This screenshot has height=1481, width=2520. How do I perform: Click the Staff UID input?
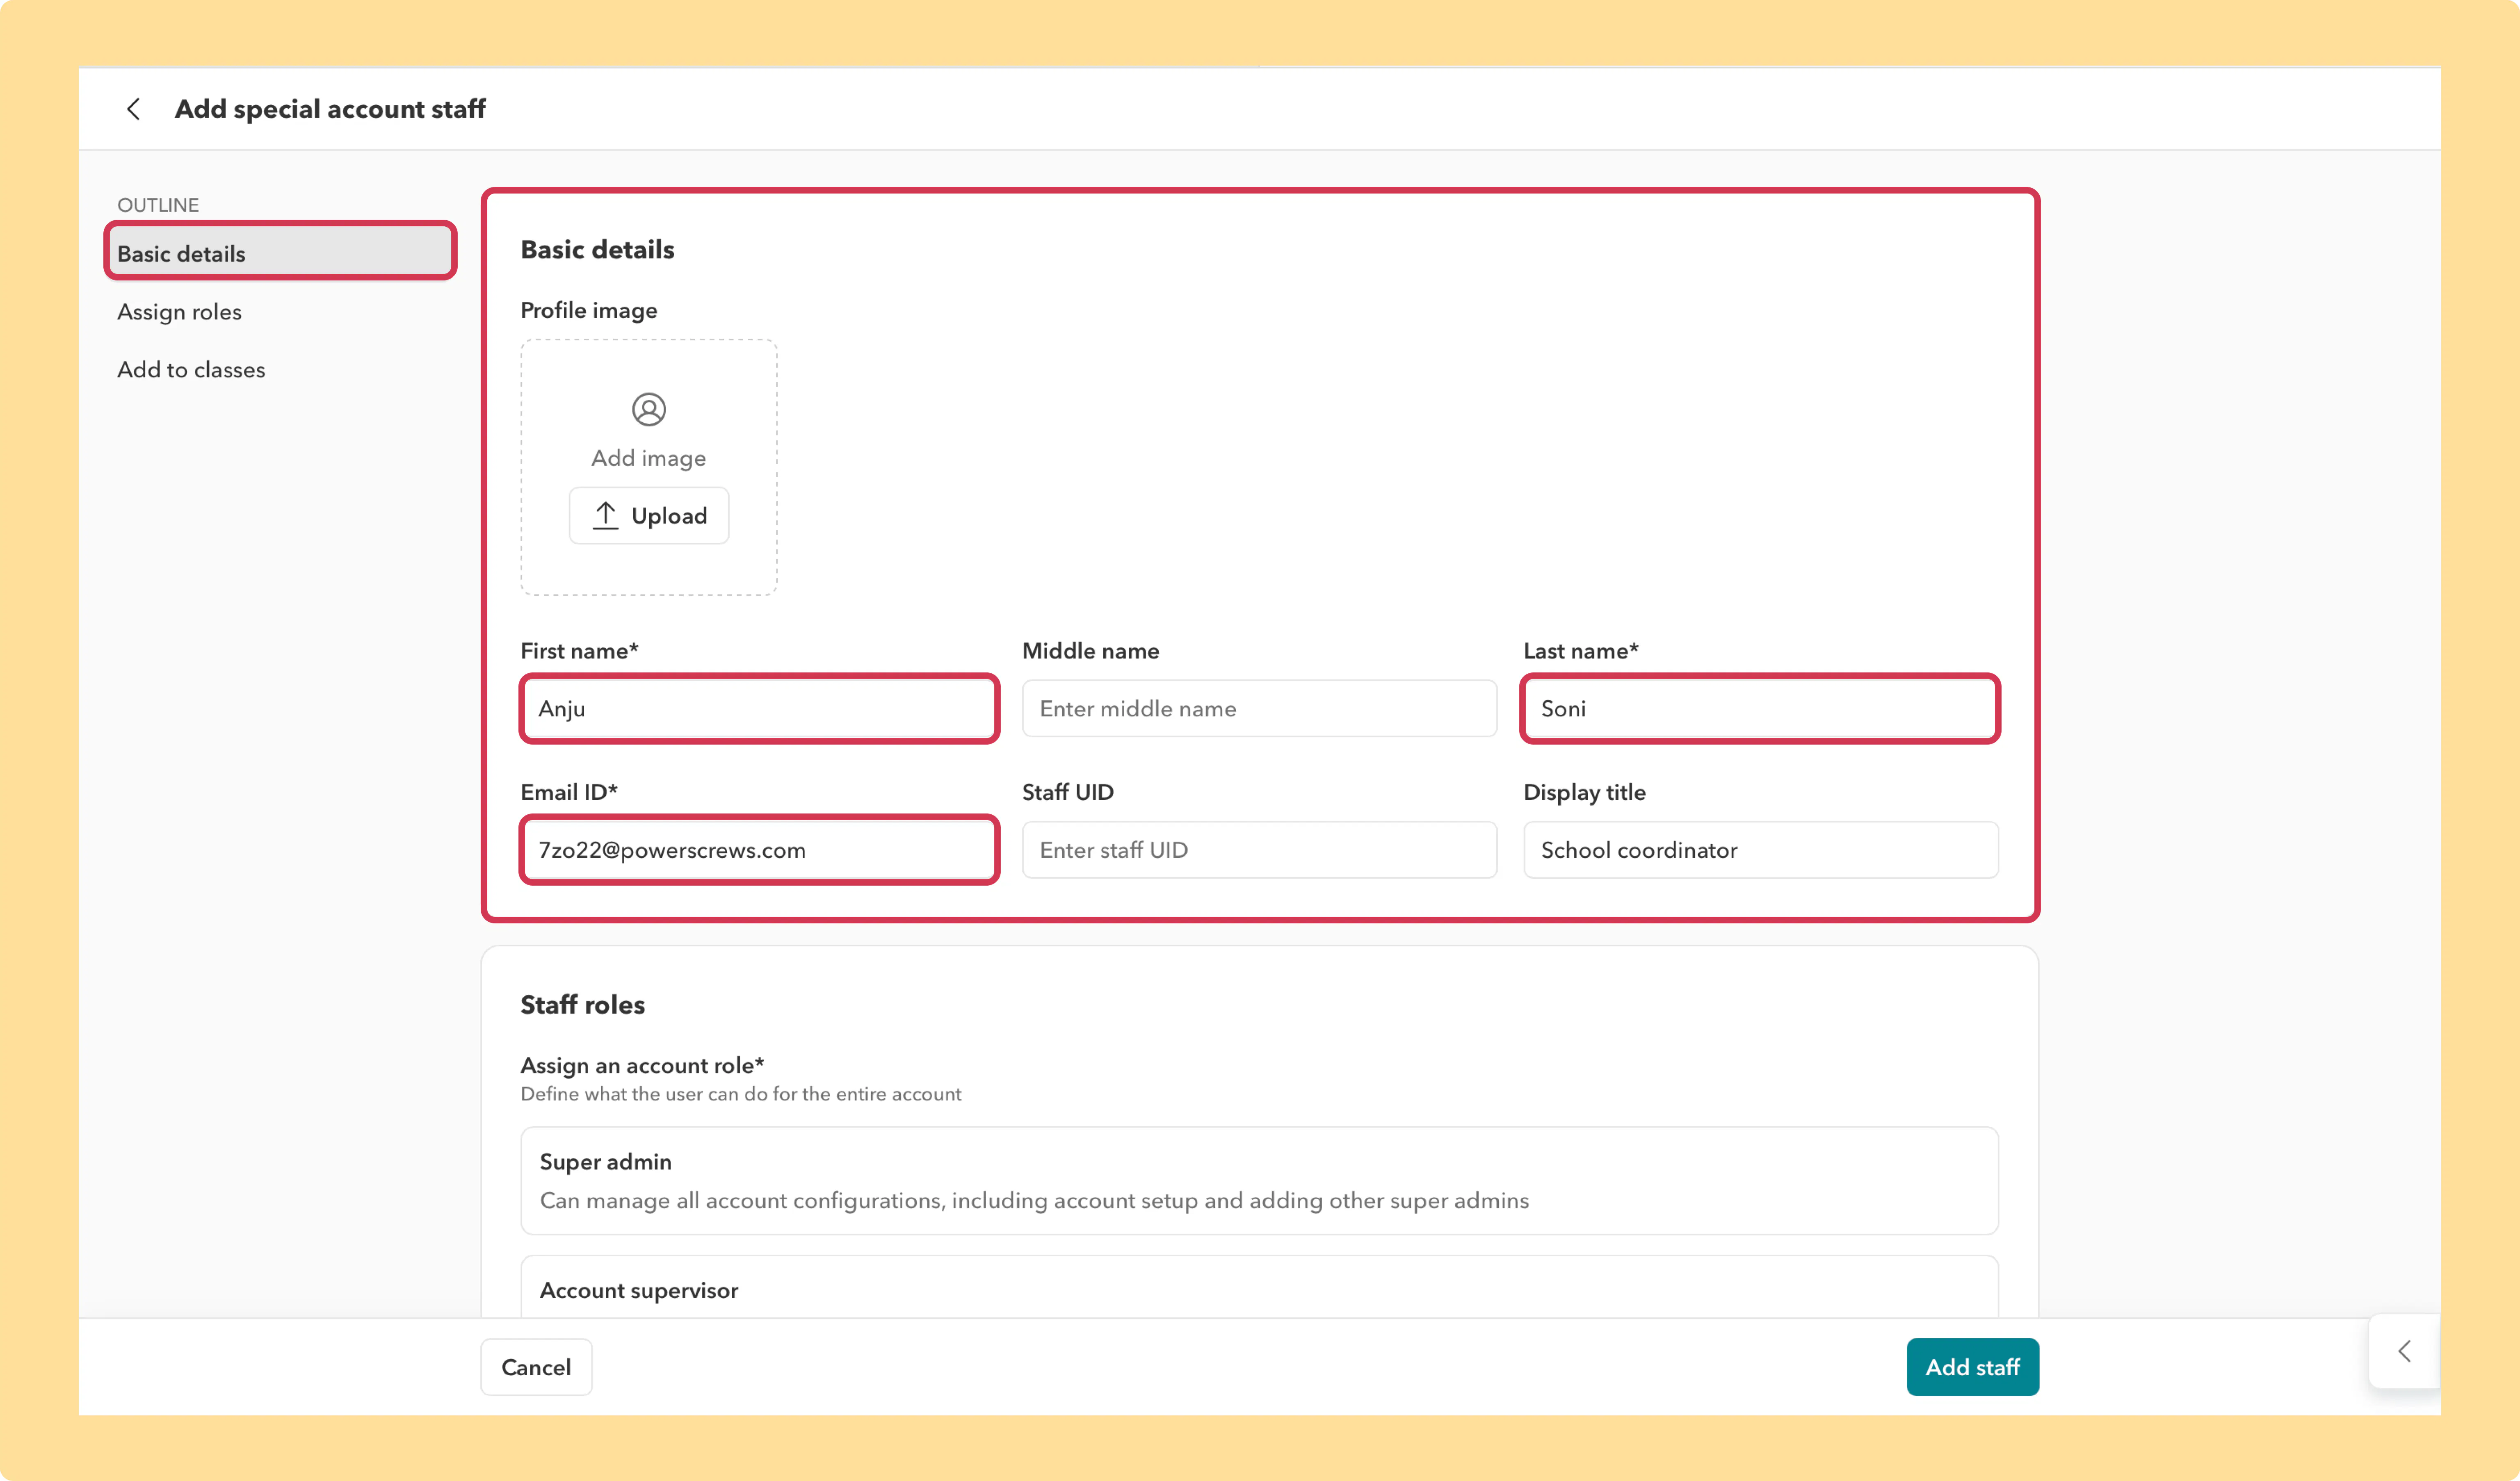(x=1259, y=850)
